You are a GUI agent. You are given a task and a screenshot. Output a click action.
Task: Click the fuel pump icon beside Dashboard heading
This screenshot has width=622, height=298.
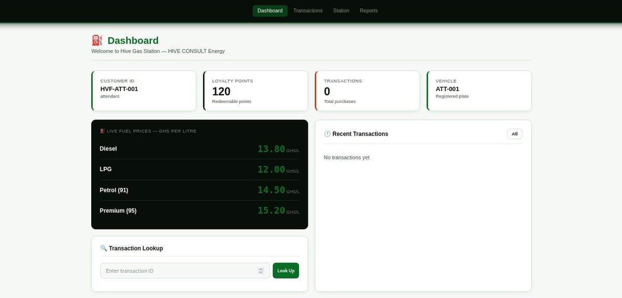[97, 40]
